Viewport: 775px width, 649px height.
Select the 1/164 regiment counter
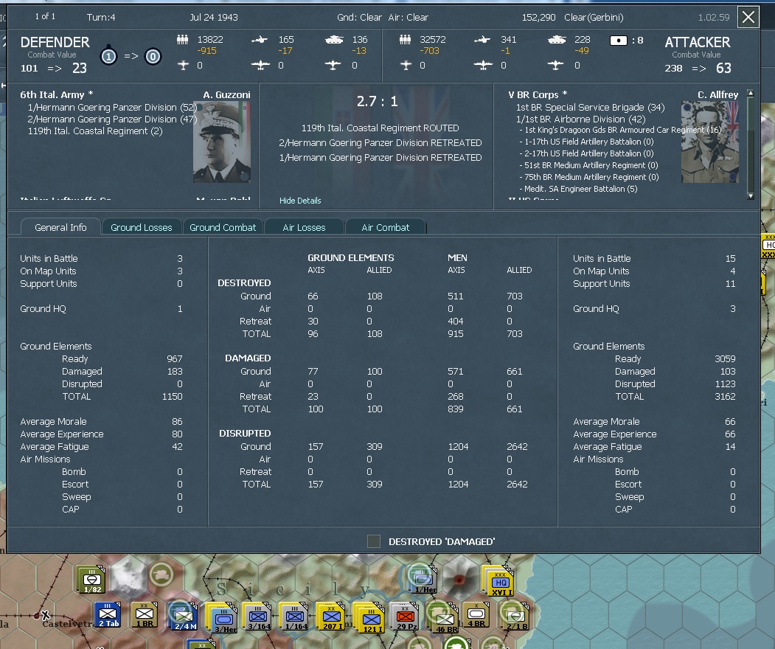pyautogui.click(x=294, y=617)
